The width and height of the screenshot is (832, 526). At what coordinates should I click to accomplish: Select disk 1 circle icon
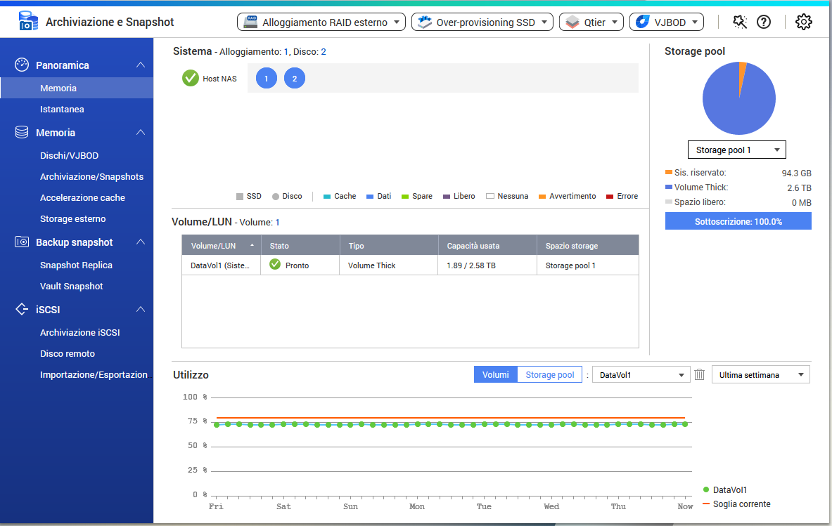[267, 79]
